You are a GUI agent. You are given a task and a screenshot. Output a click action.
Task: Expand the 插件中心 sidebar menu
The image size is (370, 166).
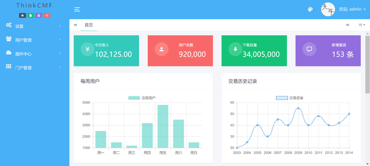click(x=35, y=54)
